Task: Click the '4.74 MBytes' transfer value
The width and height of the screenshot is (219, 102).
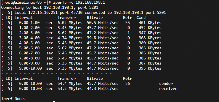Action: [70, 38]
